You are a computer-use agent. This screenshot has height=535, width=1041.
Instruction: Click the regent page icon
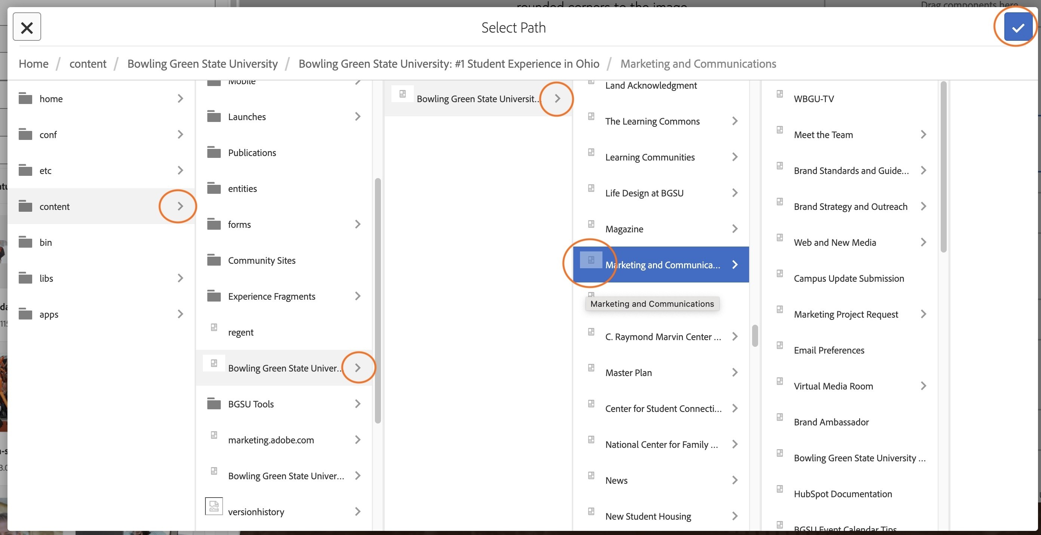pyautogui.click(x=214, y=327)
